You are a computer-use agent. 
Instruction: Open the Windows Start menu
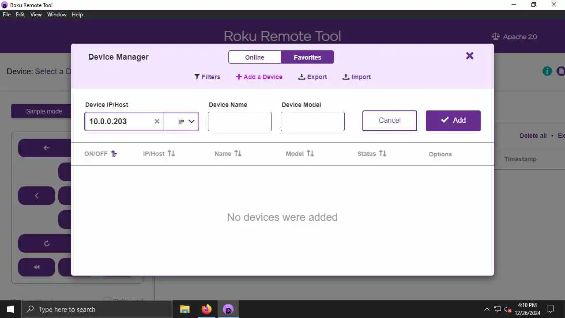coord(11,309)
